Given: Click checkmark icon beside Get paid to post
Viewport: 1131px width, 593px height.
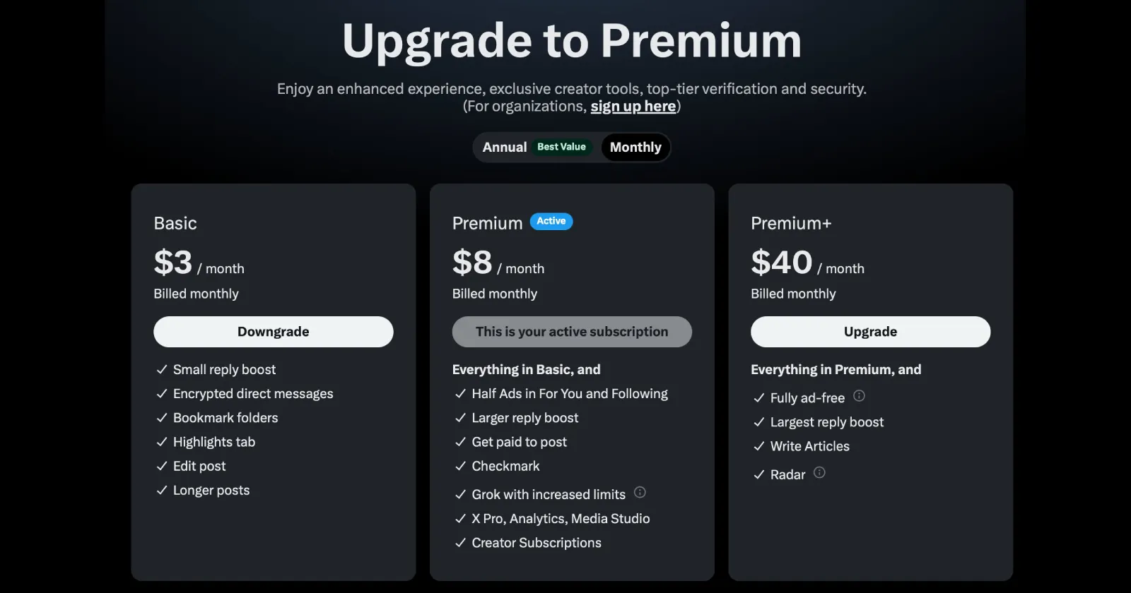Looking at the screenshot, I should click(x=460, y=443).
